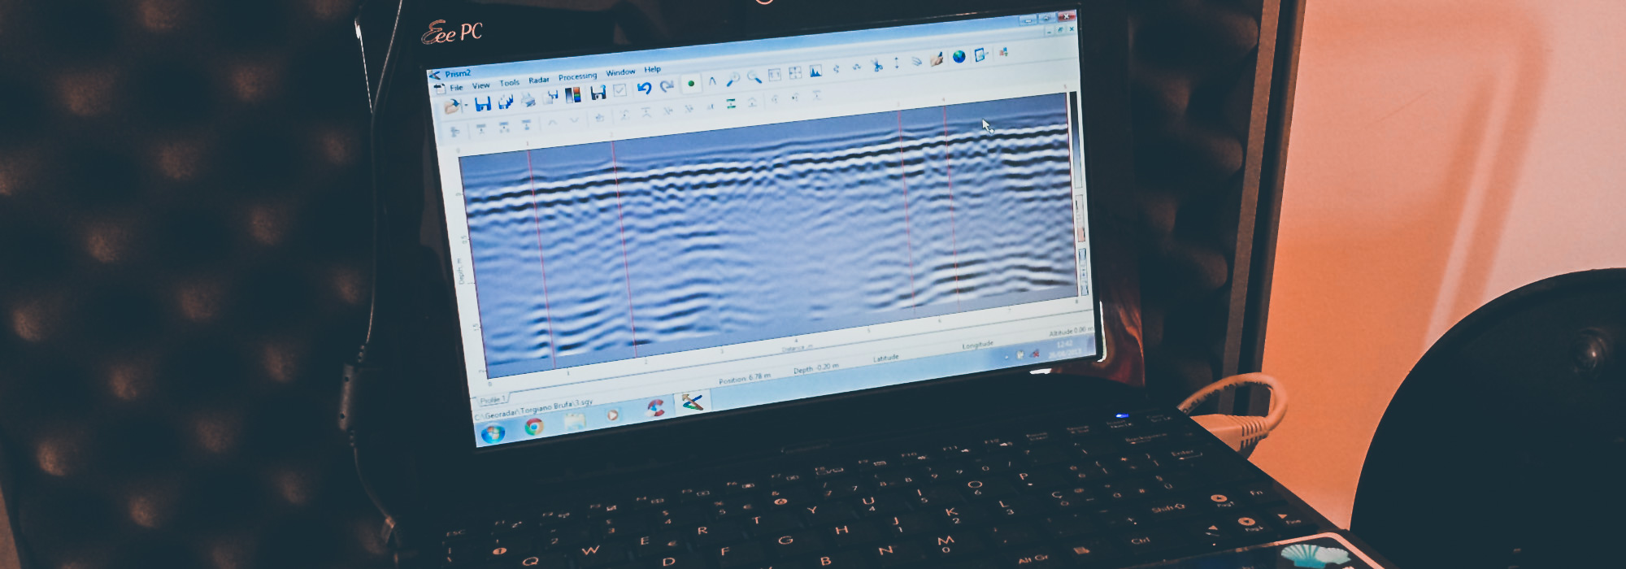Click the 'Longitude' status label
This screenshot has width=1626, height=569.
click(977, 345)
